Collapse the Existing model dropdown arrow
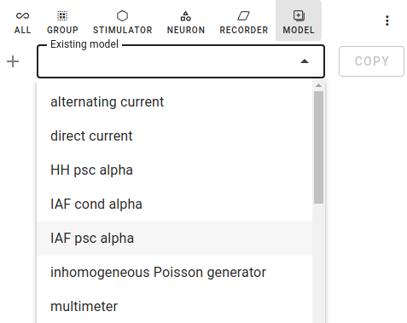Screen dimensions: 407x323 tap(305, 61)
